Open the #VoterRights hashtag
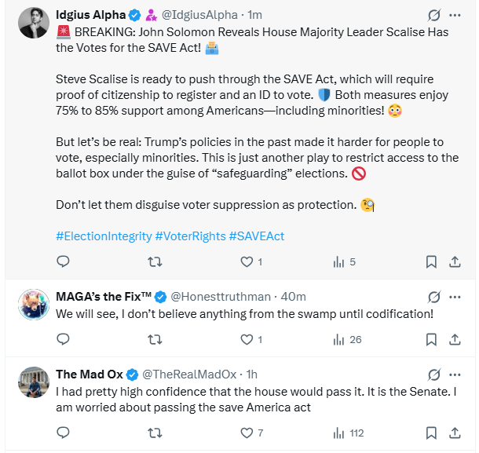This screenshot has height=453, width=479. coord(190,236)
